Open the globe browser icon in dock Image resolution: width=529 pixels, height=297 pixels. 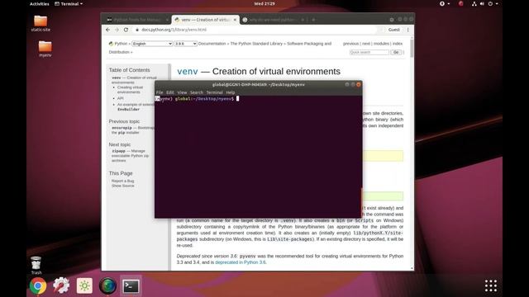coord(107,286)
